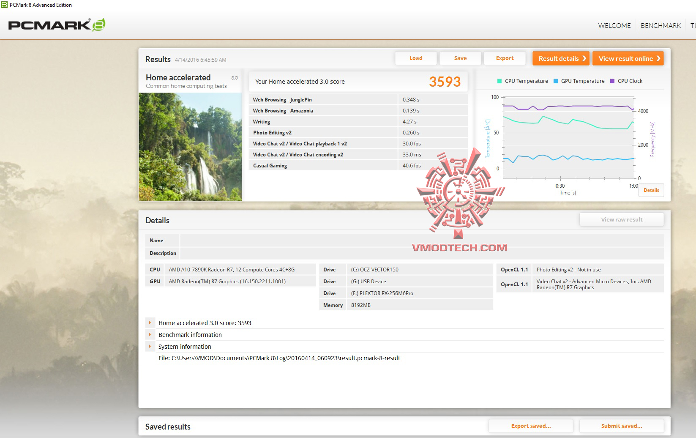Click the results timestamp 4/14/2016
696x438 pixels.
[x=201, y=60]
